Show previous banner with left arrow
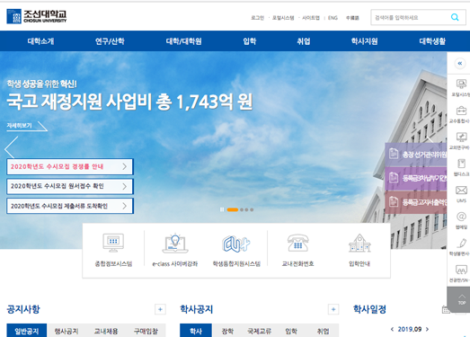470x337 pixels. click(12, 147)
